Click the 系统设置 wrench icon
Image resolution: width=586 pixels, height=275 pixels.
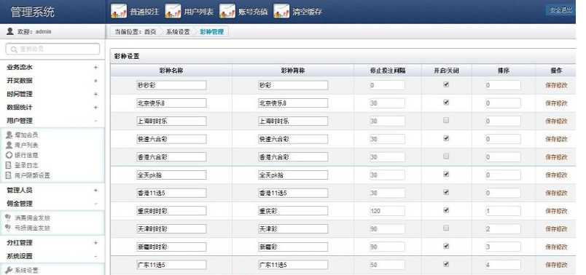click(9, 270)
